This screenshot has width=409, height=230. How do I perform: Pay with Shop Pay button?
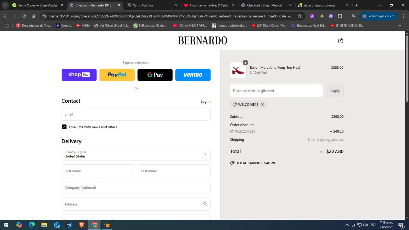coord(79,75)
